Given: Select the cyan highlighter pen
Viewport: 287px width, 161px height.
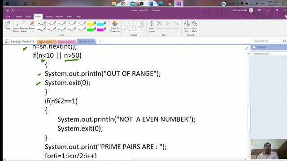Looking at the screenshot, I should pyautogui.click(x=101, y=24).
